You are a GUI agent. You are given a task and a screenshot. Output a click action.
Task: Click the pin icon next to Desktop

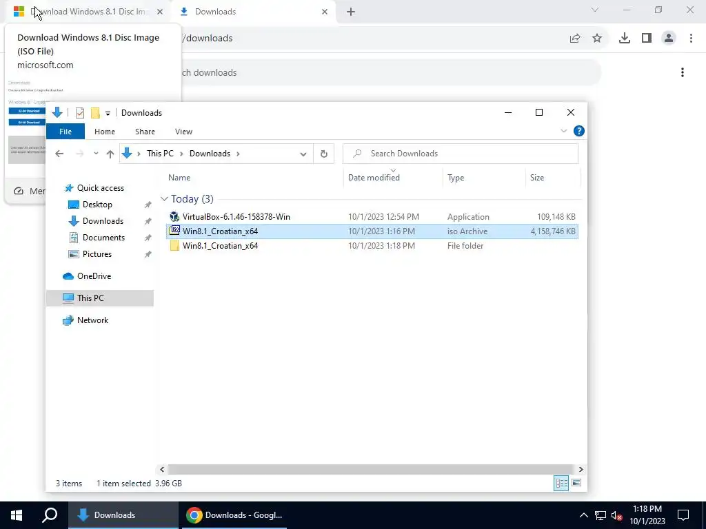pos(148,205)
